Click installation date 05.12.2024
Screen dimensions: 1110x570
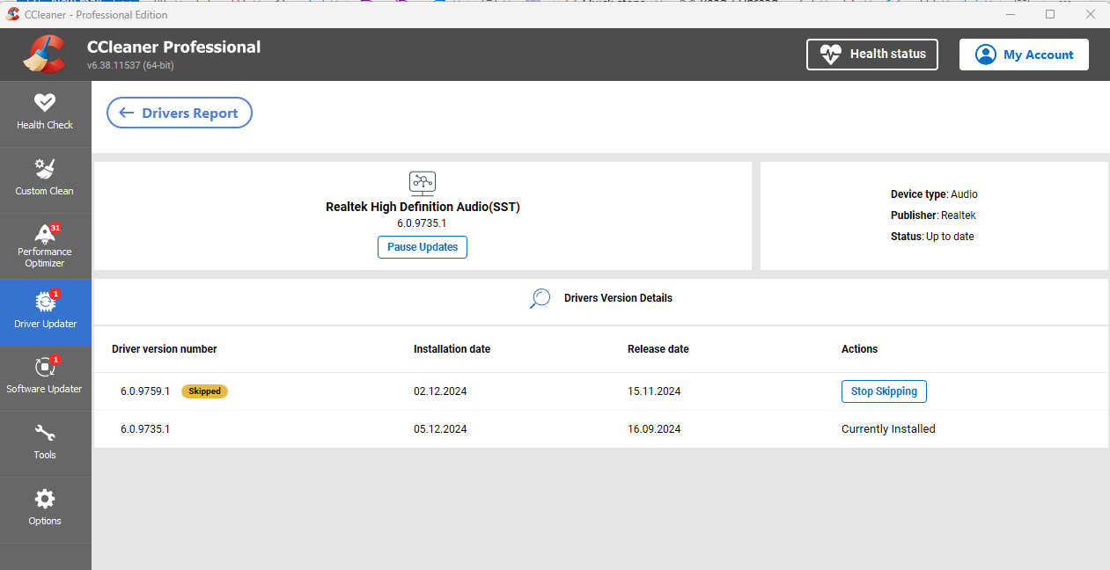point(440,429)
